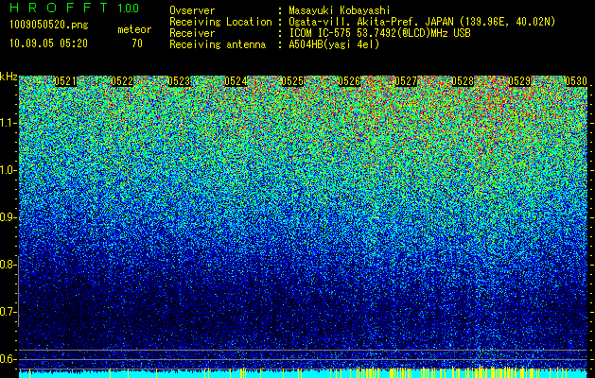Viewport: 595px width, 378px height.
Task: Click the 0.7 frequency axis label
Action: click(8, 312)
